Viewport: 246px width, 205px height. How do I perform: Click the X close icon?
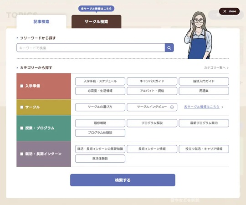pyautogui.click(x=225, y=11)
